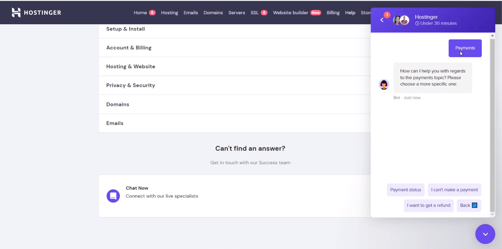Open the Chat Now message icon

click(x=113, y=196)
